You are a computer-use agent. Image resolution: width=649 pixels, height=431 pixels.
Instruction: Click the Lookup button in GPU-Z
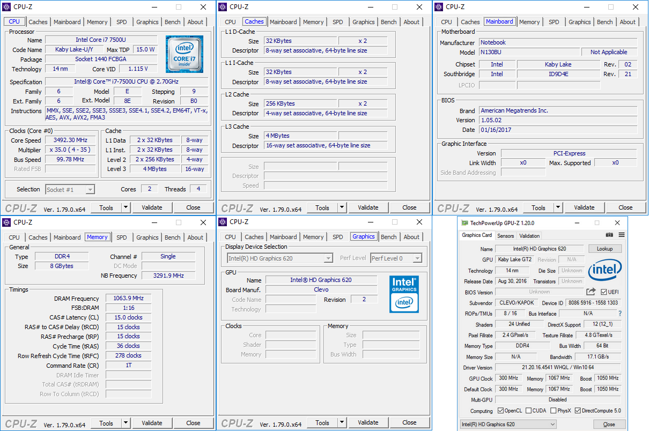pos(604,249)
